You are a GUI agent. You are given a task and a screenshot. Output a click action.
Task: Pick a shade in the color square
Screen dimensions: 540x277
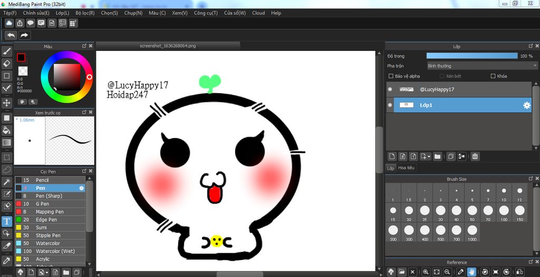[x=67, y=77]
